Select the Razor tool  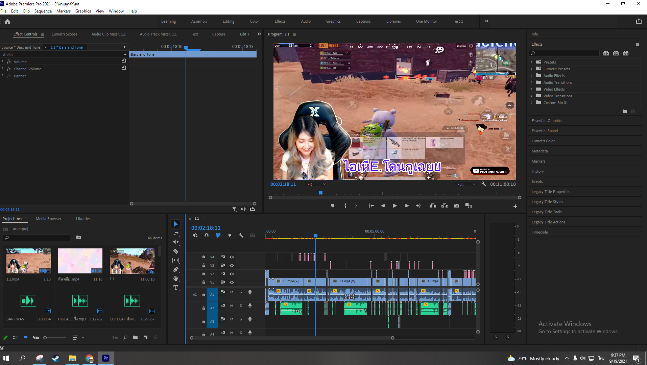176,251
